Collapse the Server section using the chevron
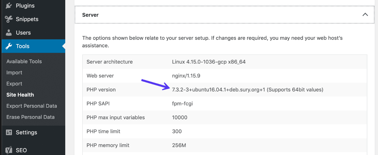The width and height of the screenshot is (378, 155). 365,14
